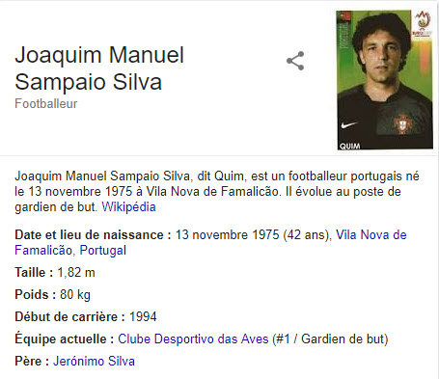This screenshot has height=379, width=439.
Task: Click the Footballeur subtitle
Action: pos(46,104)
